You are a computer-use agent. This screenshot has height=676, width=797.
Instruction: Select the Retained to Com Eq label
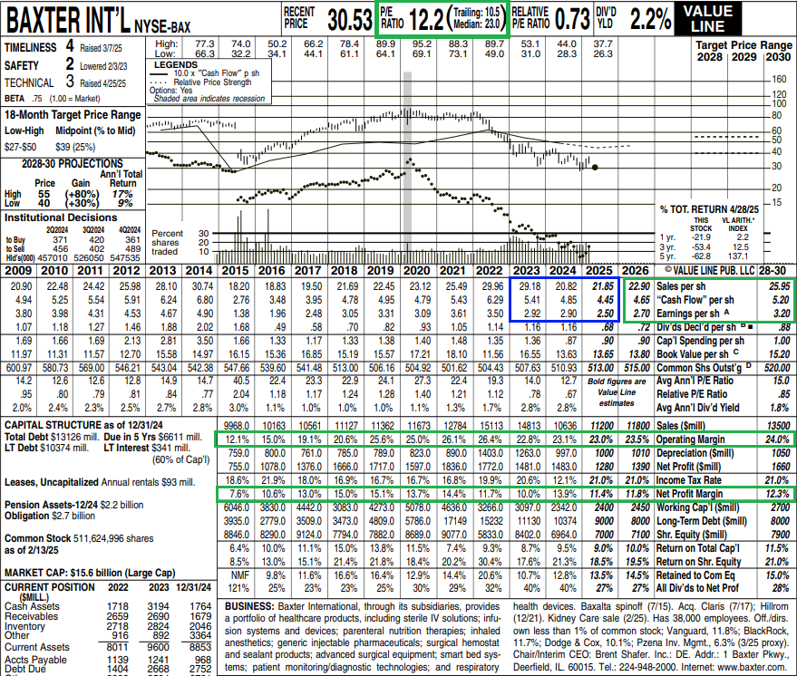click(x=695, y=575)
